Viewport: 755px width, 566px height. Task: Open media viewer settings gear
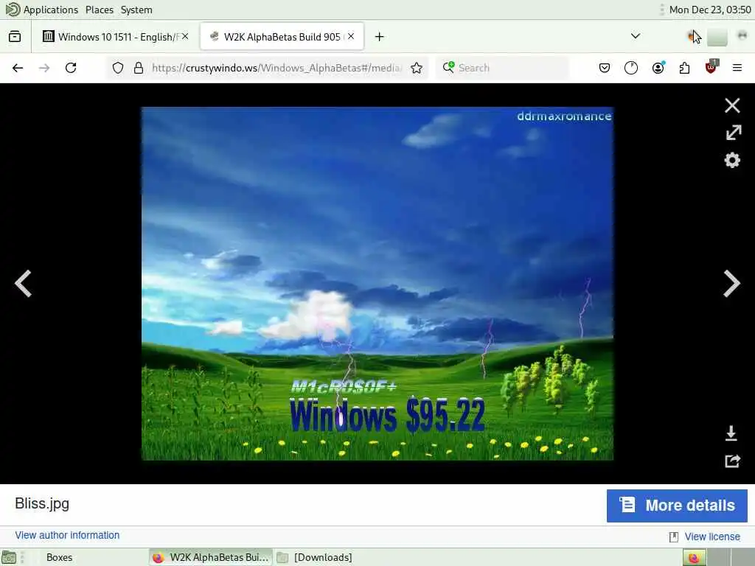click(x=732, y=160)
